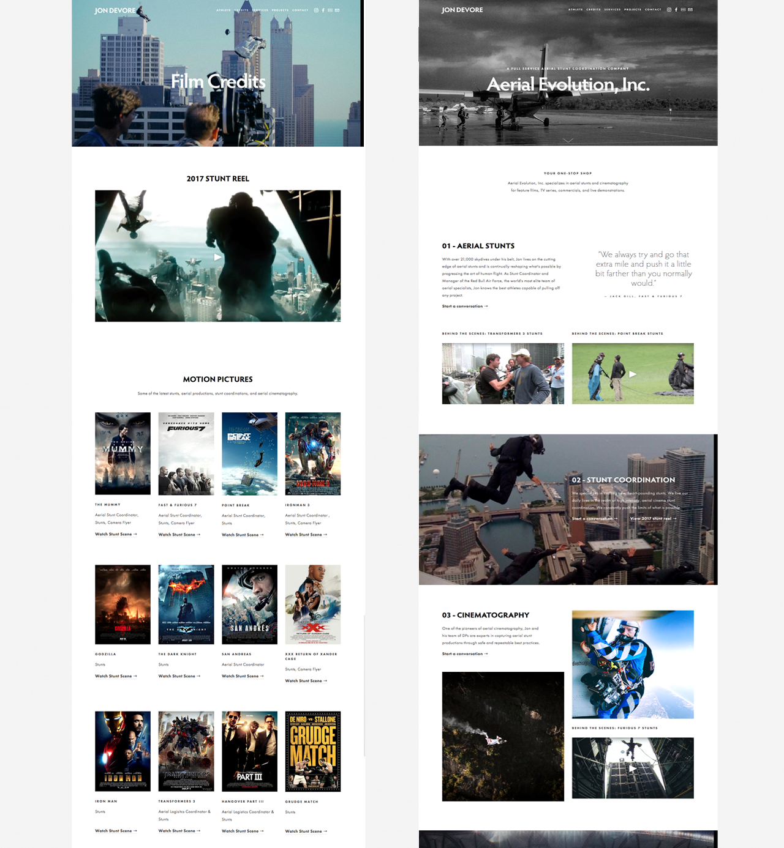This screenshot has width=784, height=848.
Task: Open Instagram from left page header
Action: (315, 10)
